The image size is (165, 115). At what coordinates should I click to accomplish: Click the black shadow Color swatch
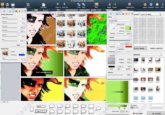coord(112,67)
